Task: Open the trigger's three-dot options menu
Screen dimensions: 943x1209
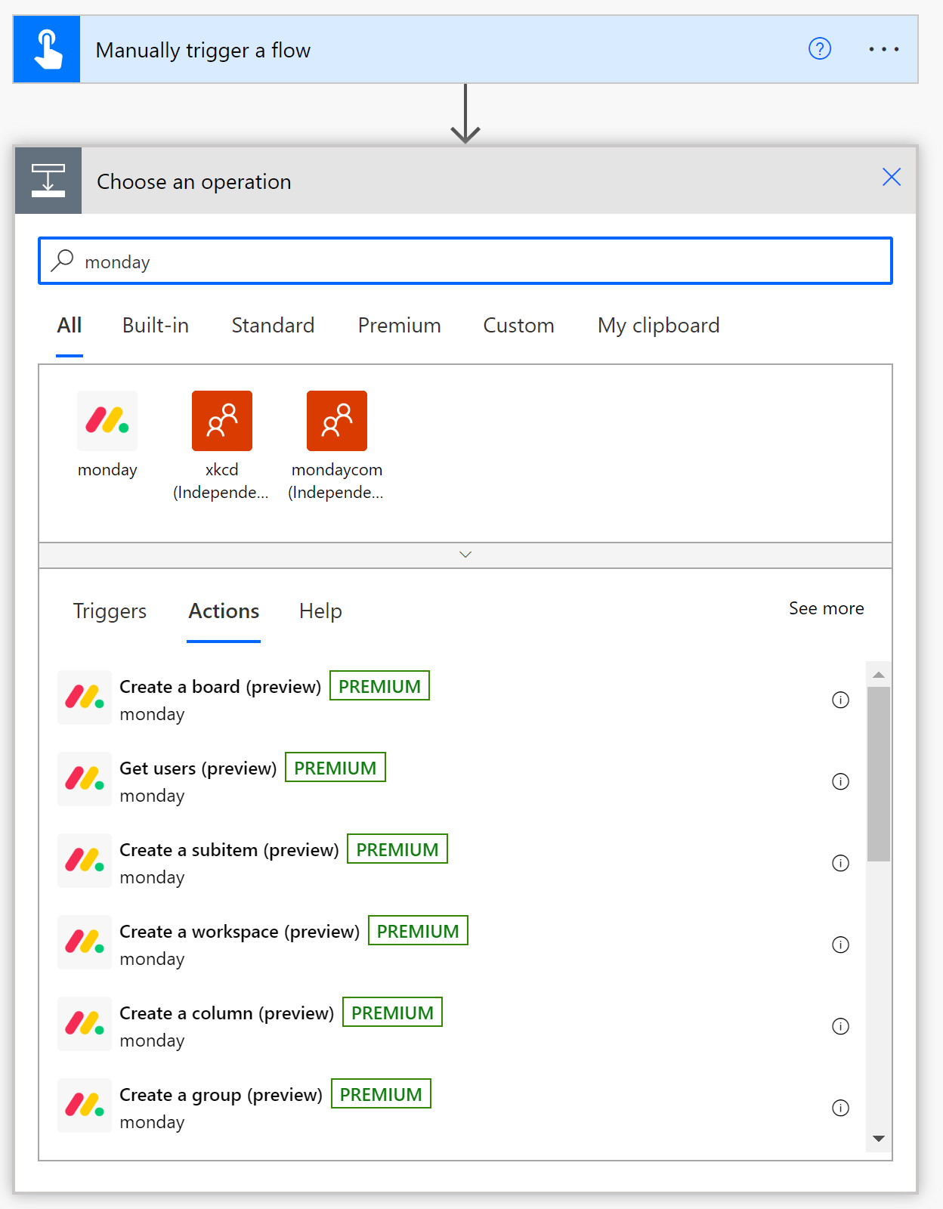Action: click(x=883, y=49)
